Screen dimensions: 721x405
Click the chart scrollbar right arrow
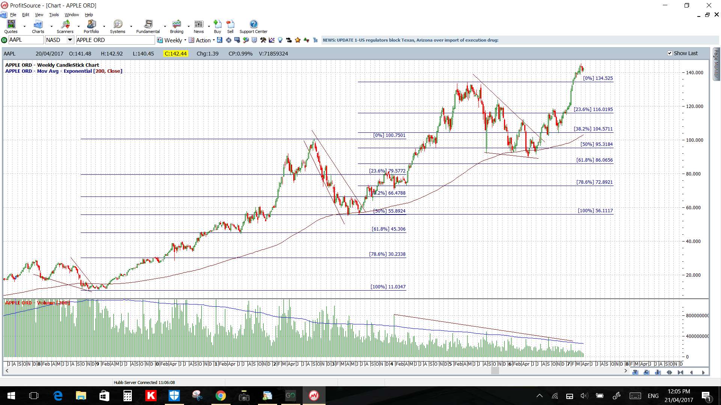pos(625,371)
